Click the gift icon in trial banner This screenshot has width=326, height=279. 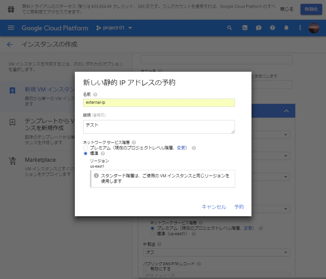[x=11, y=9]
